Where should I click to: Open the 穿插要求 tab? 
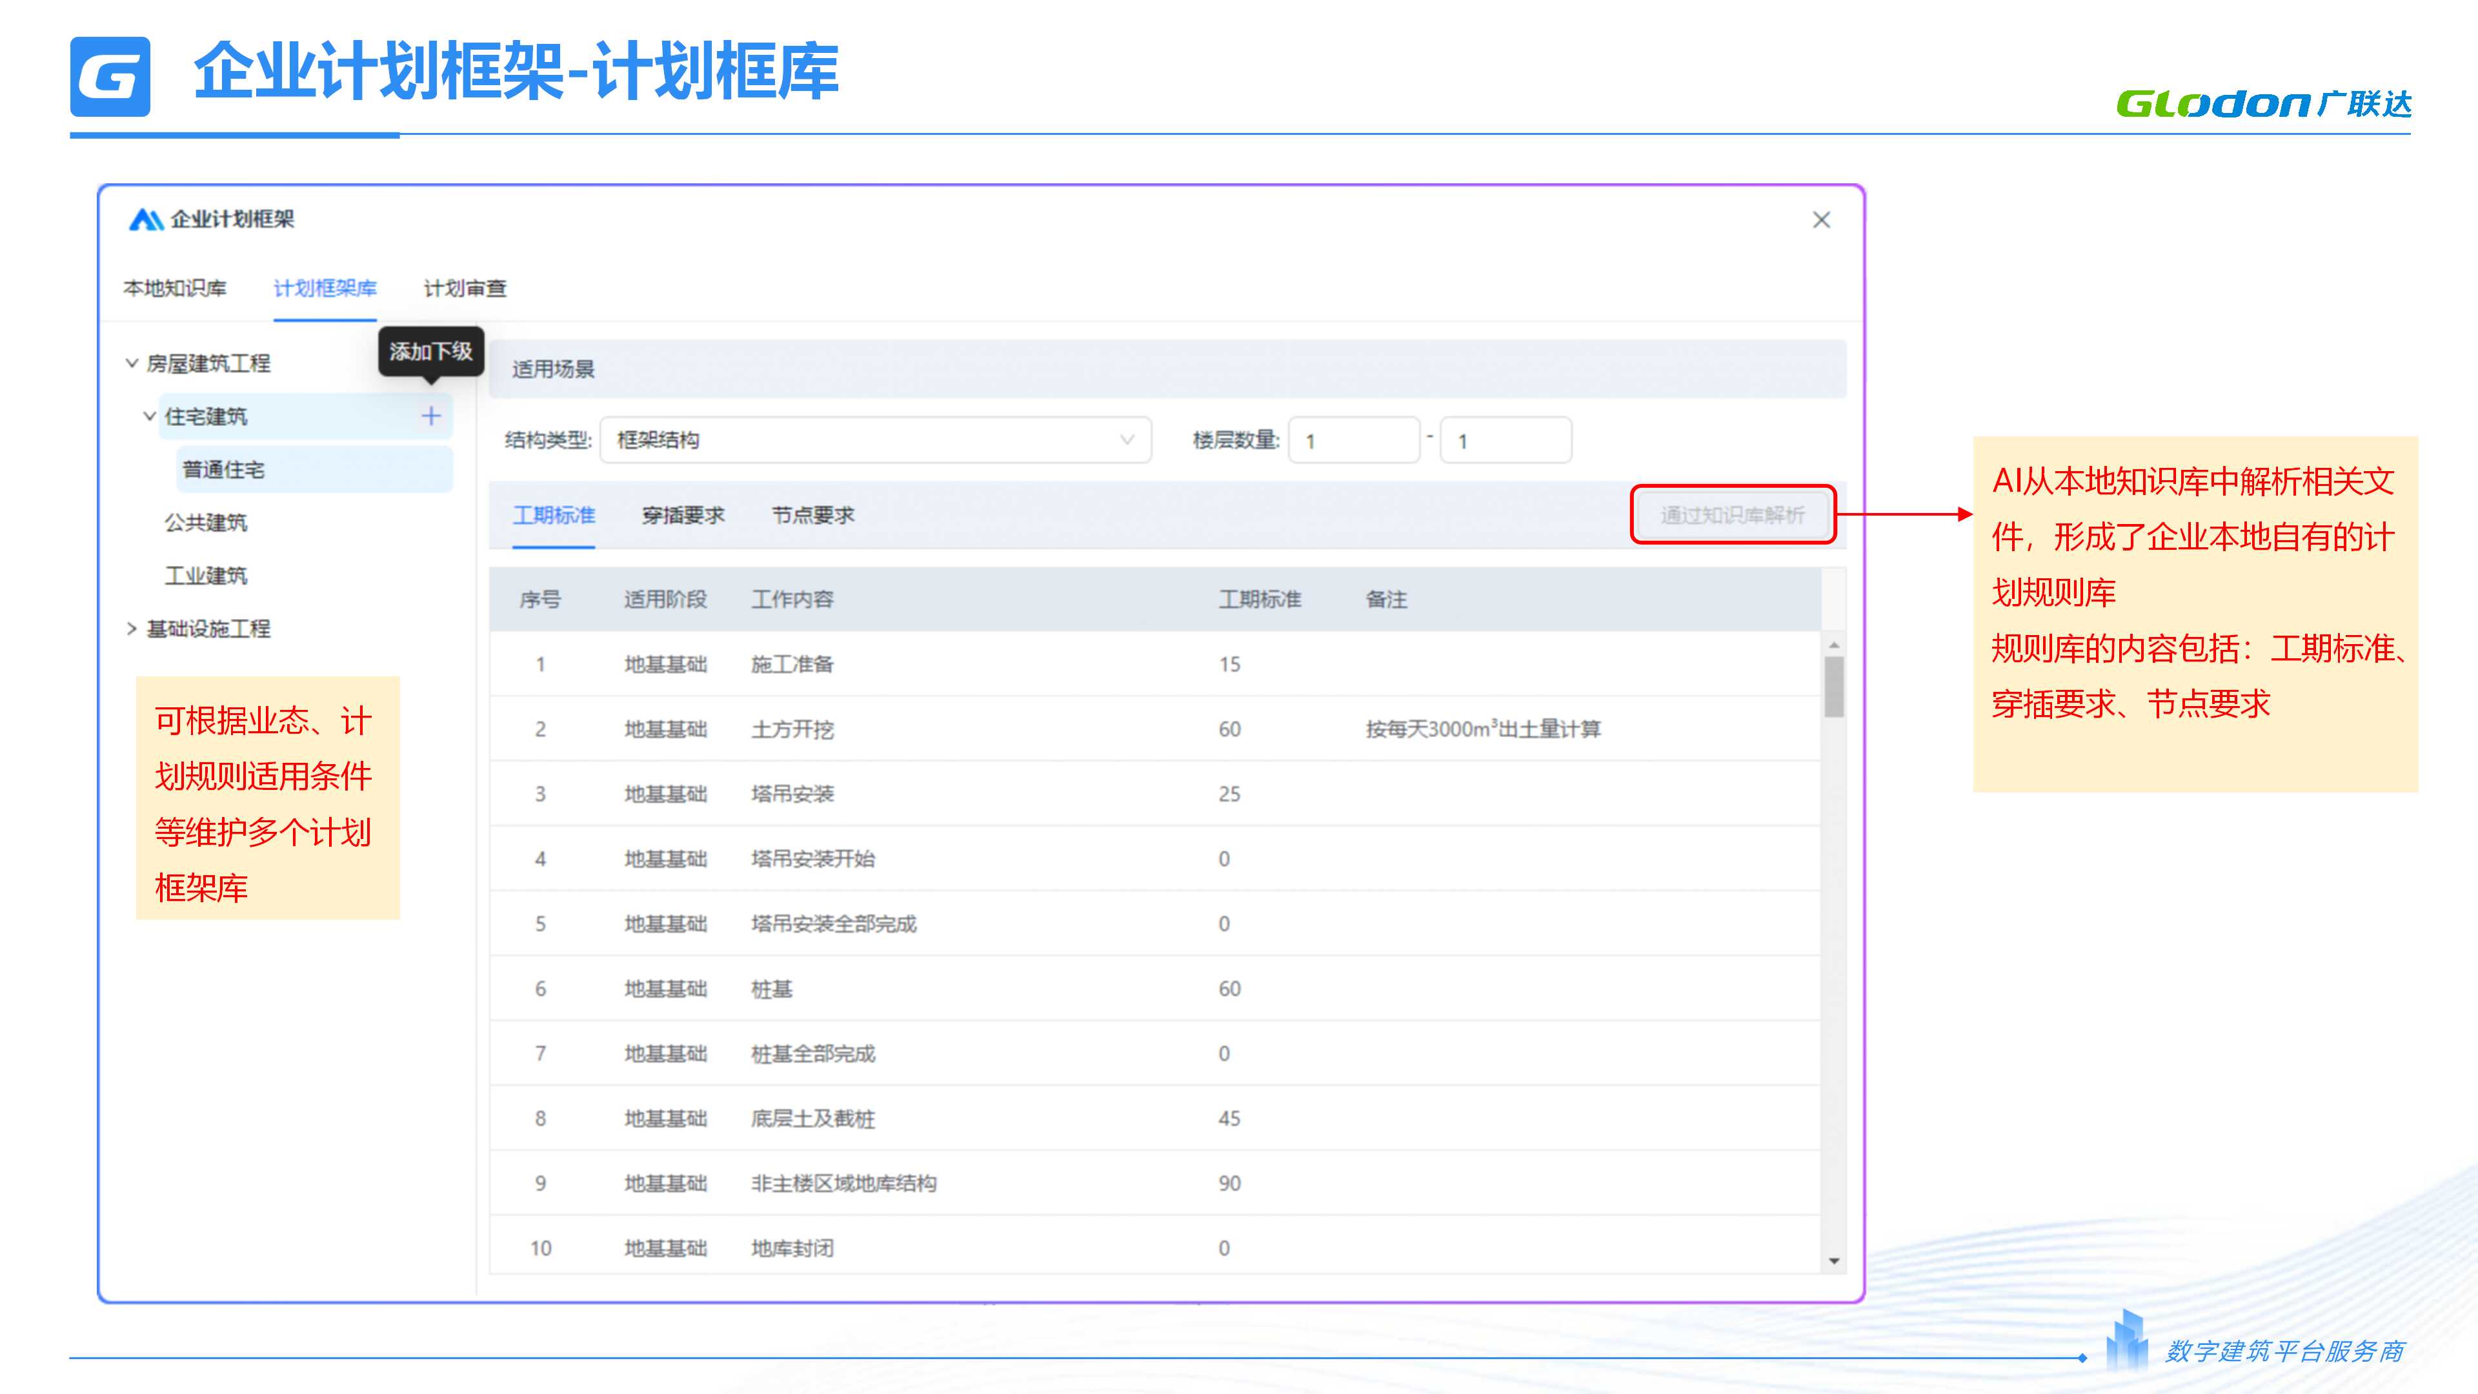pos(683,515)
